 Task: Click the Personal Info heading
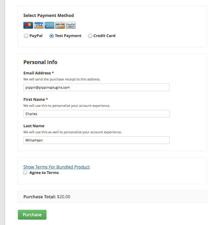coord(40,62)
